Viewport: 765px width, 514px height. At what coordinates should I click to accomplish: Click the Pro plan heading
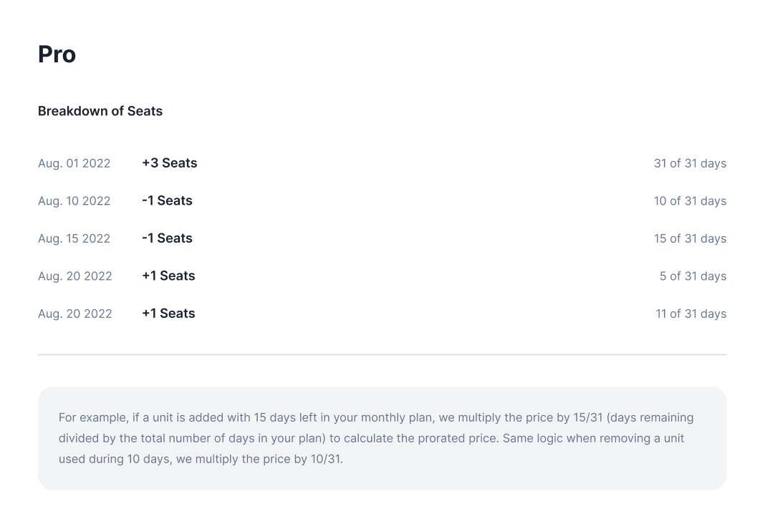point(57,54)
